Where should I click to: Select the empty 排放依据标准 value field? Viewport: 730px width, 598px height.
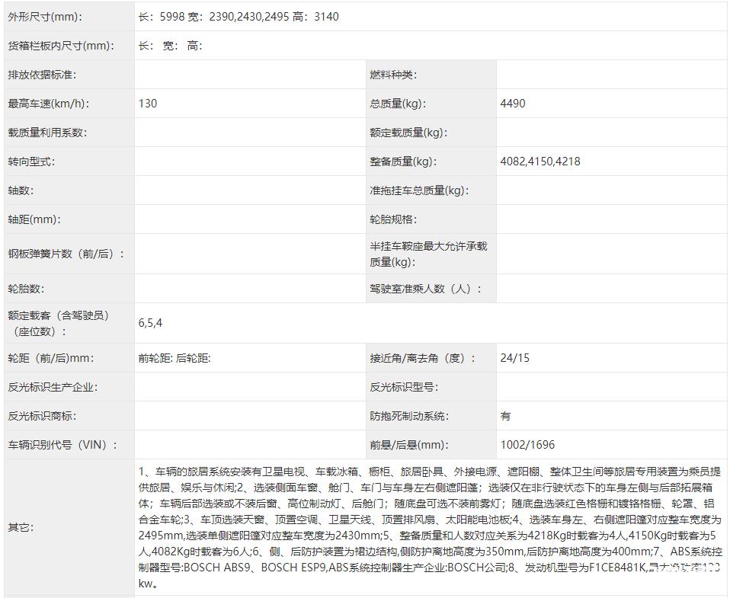click(x=244, y=74)
